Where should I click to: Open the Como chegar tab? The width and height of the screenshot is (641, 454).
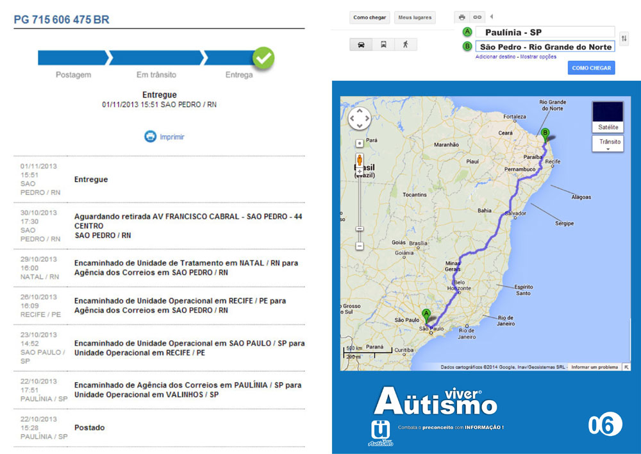click(369, 17)
